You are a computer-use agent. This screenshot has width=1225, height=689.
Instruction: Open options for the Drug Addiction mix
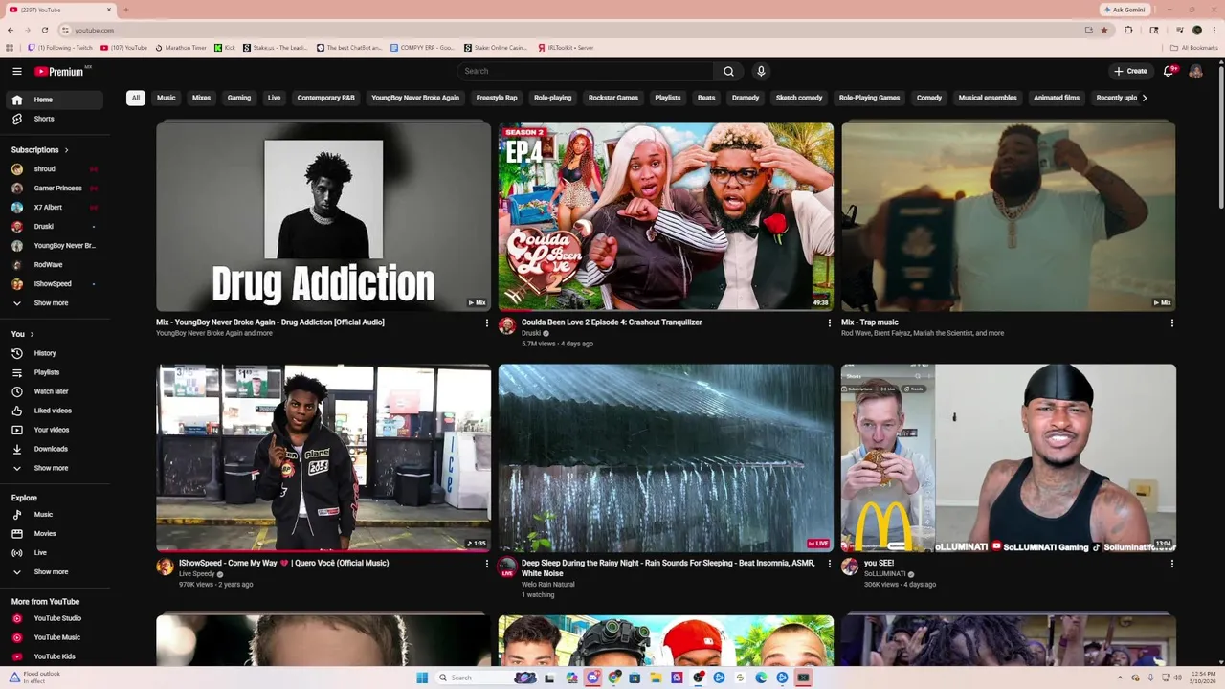(487, 323)
